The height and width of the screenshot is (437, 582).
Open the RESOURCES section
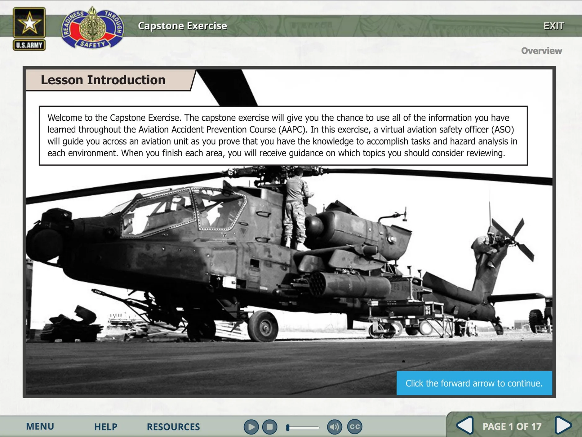coord(173,427)
